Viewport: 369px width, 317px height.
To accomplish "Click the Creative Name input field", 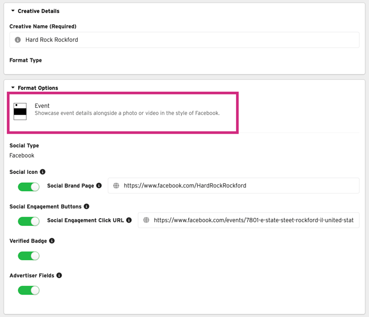I will click(184, 40).
